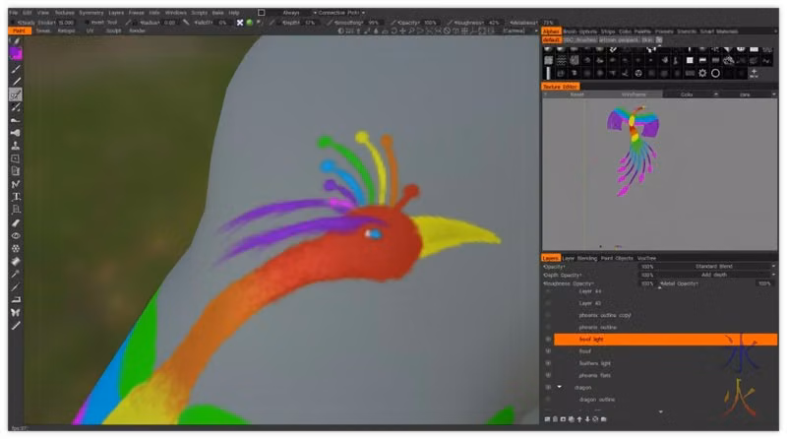This screenshot has width=787, height=439.
Task: Click the new layer icon in Layers footer
Action: (x=547, y=419)
